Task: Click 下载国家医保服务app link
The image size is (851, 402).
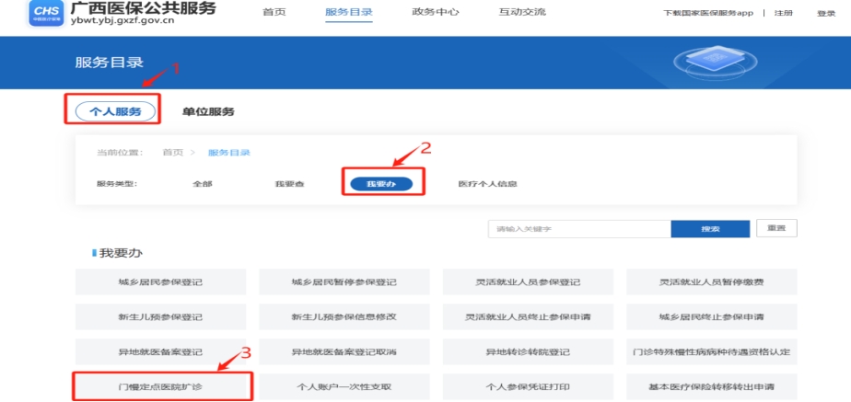Action: [x=707, y=14]
